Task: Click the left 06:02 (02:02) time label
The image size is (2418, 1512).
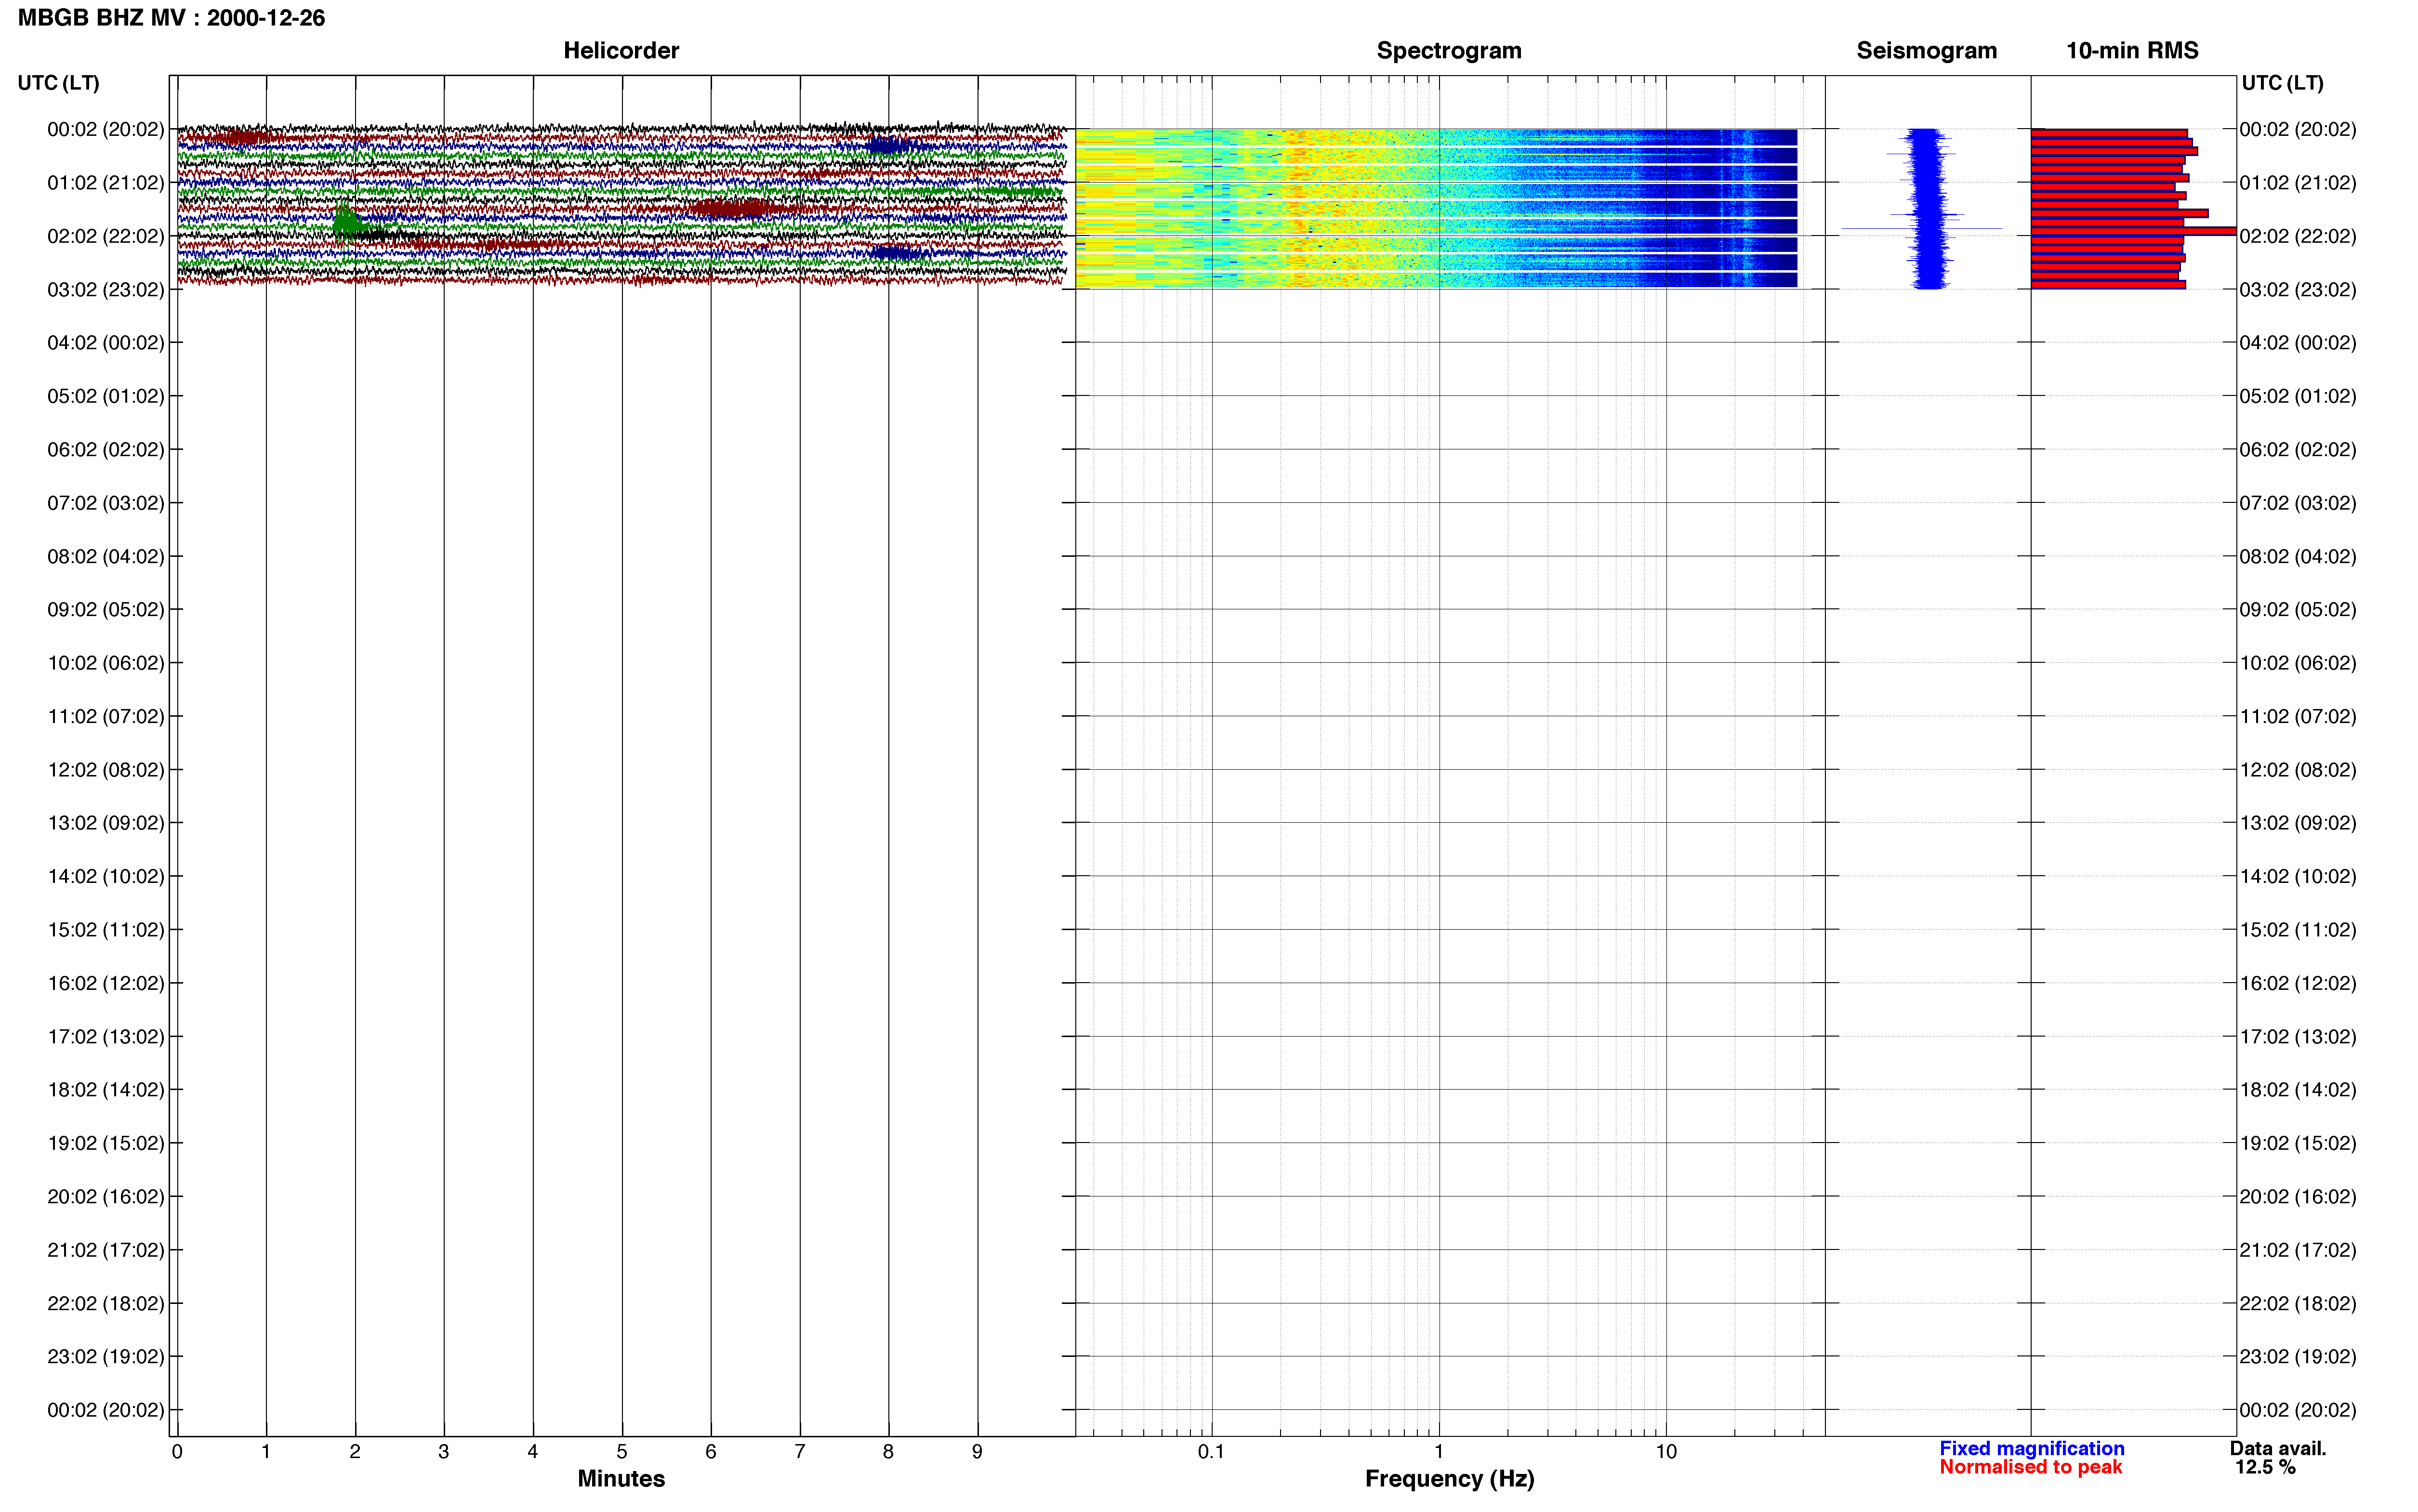Action: 106,449
